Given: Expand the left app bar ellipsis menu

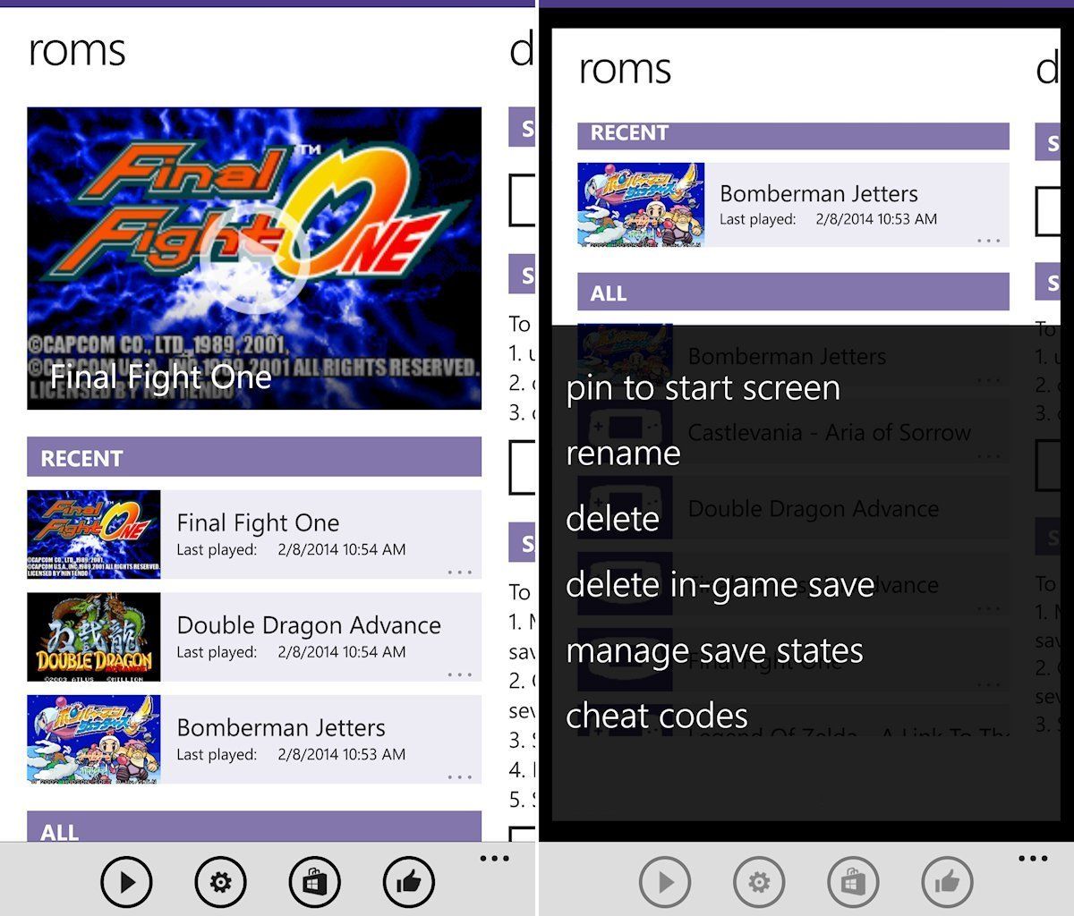Looking at the screenshot, I should click(x=495, y=857).
